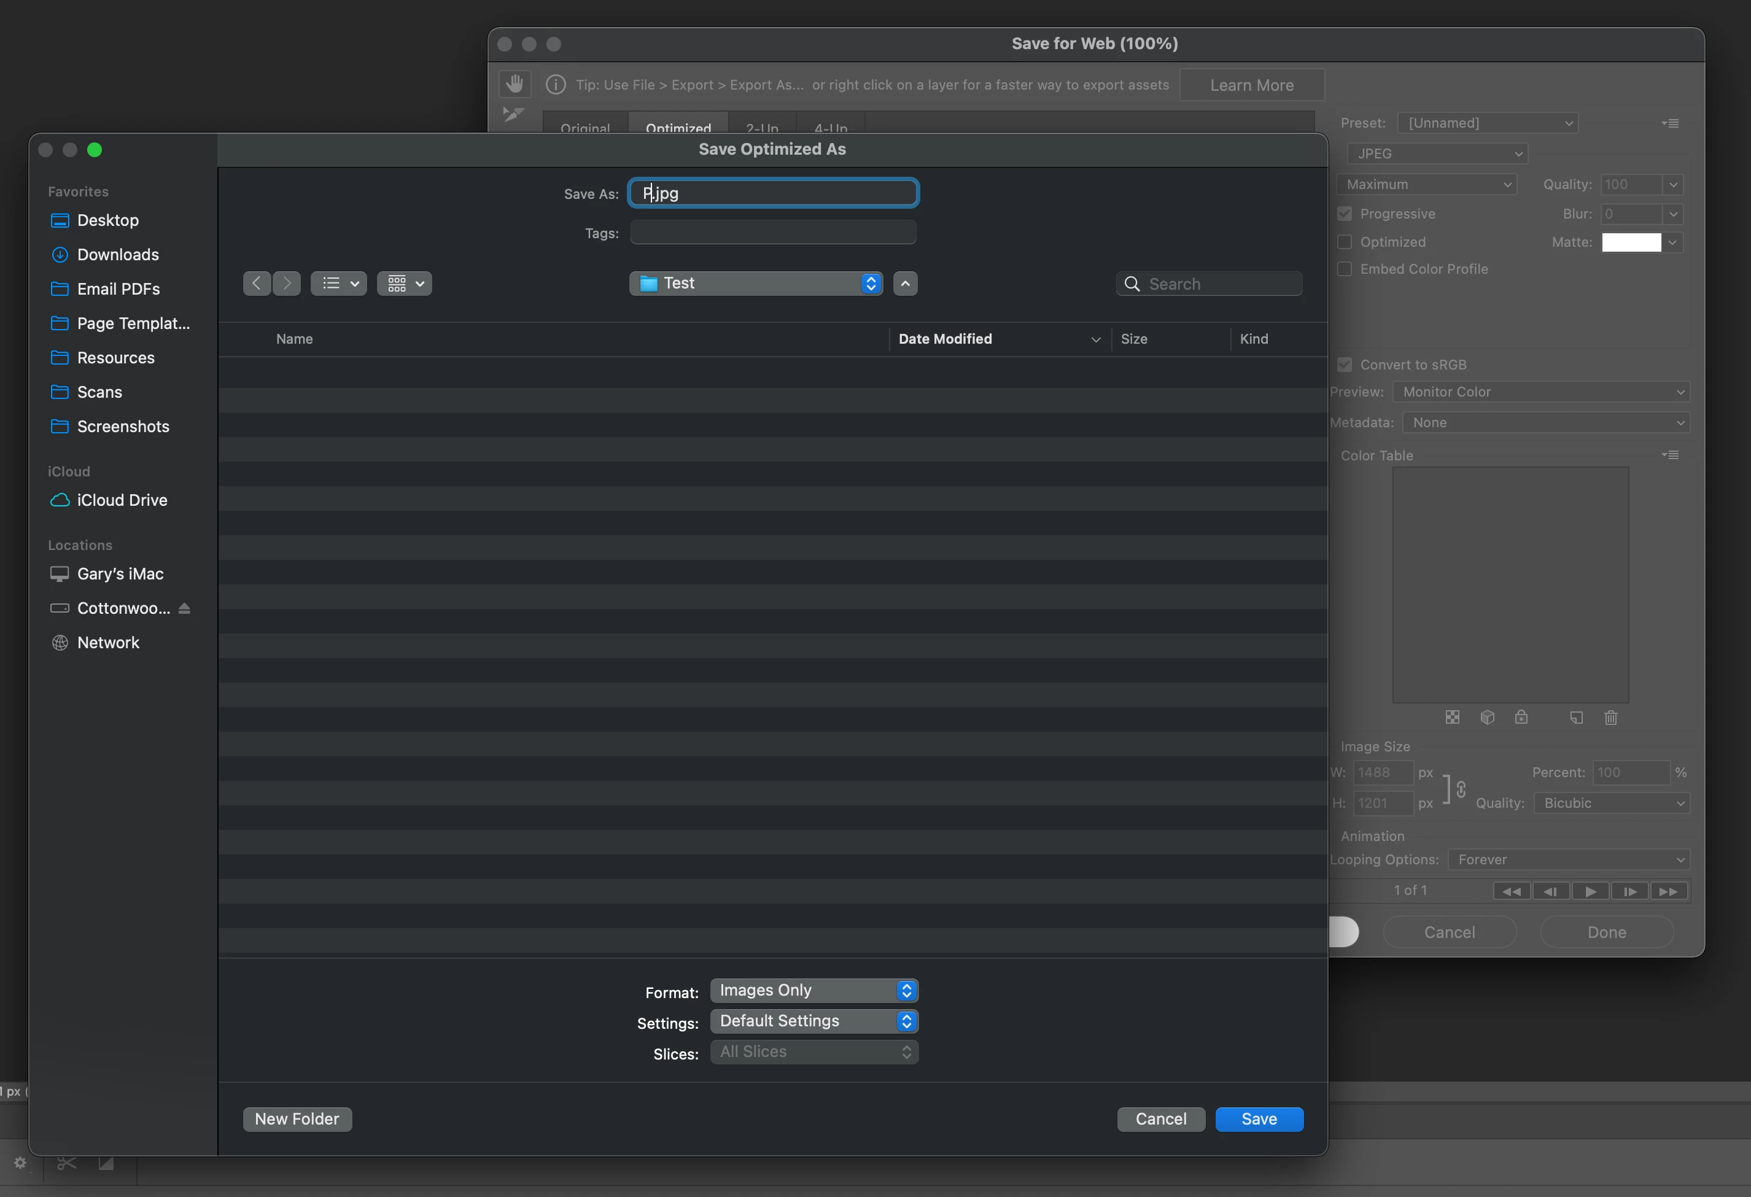
Task: Collapse the dialog with chevron button
Action: pos(905,283)
